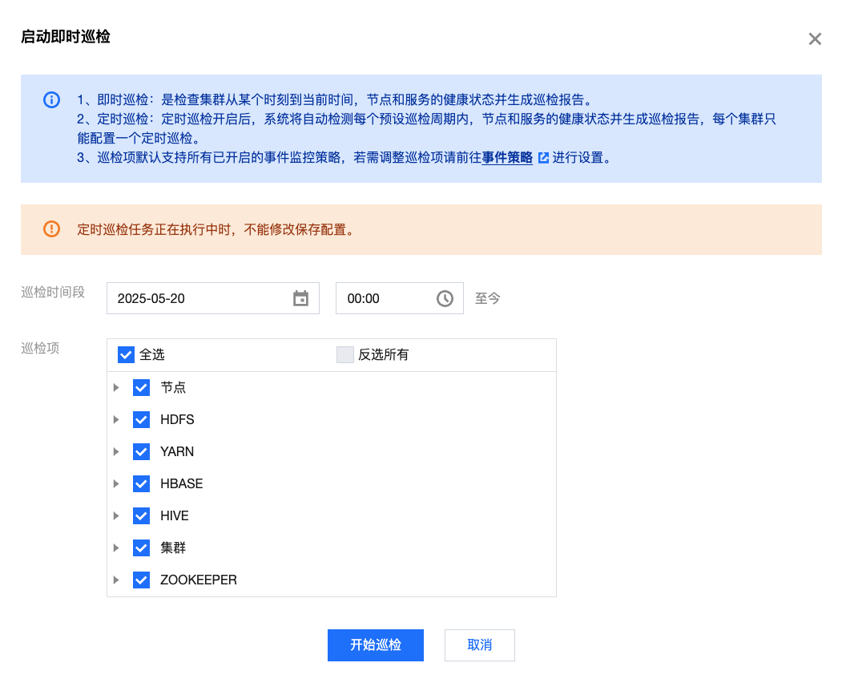Click the 开始巡检 button

click(x=375, y=645)
